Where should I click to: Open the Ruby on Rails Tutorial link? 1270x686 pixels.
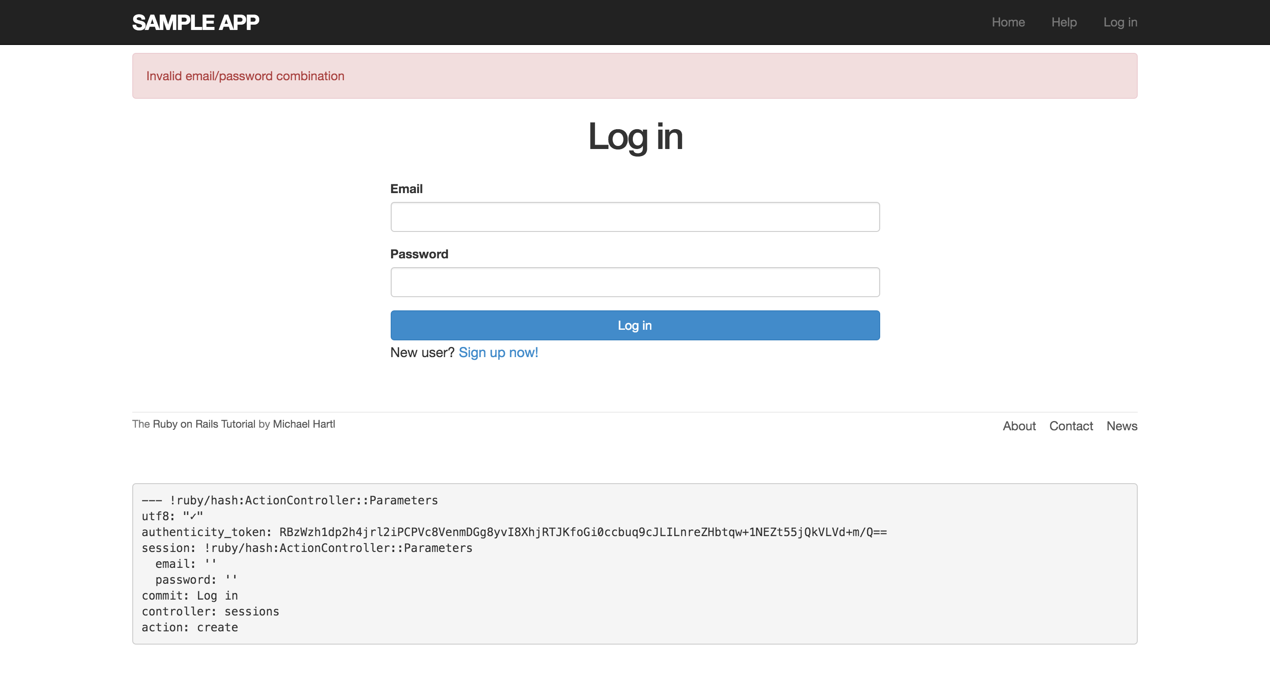(x=204, y=424)
